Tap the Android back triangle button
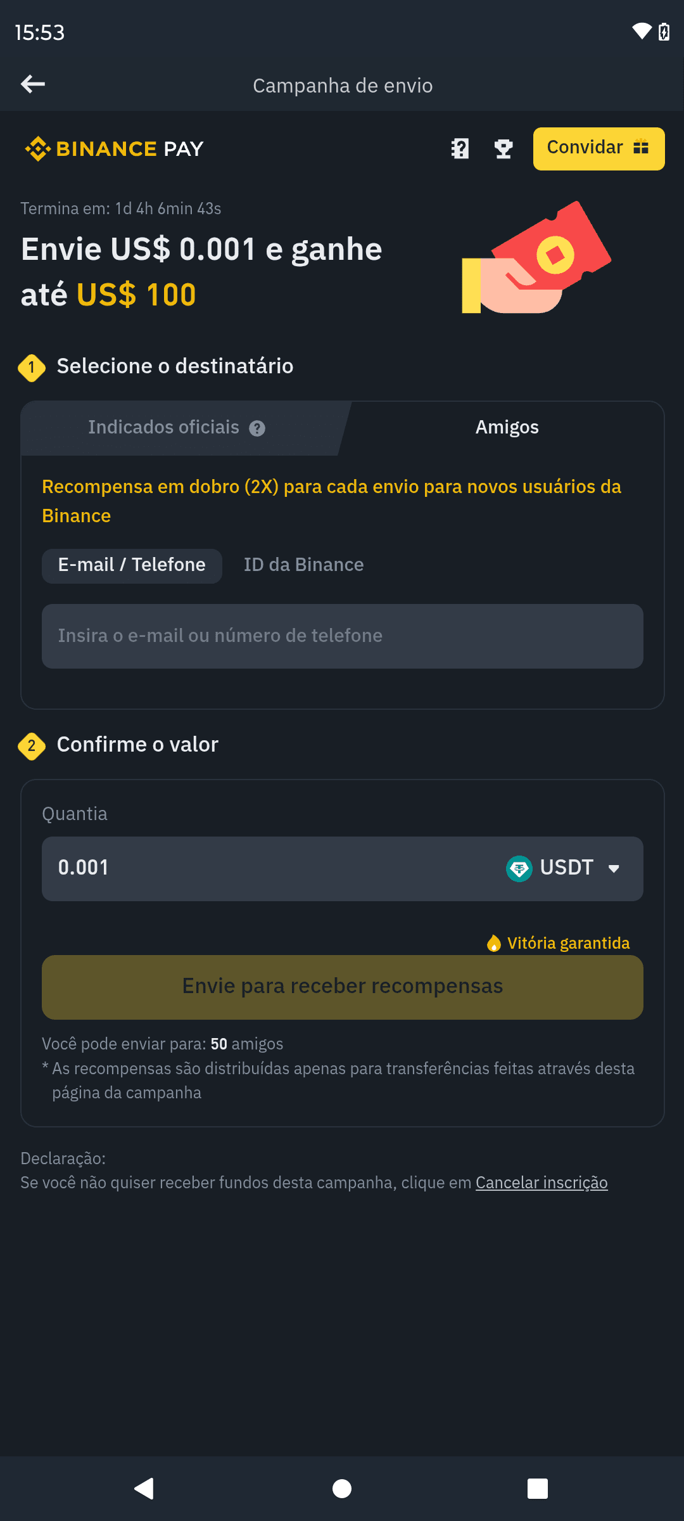 point(144,1489)
